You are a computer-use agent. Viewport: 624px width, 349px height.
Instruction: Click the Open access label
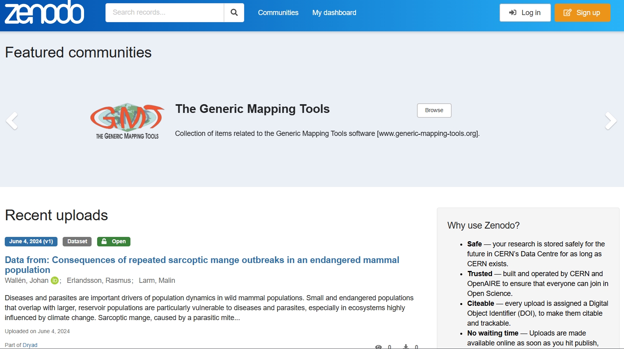click(x=114, y=242)
